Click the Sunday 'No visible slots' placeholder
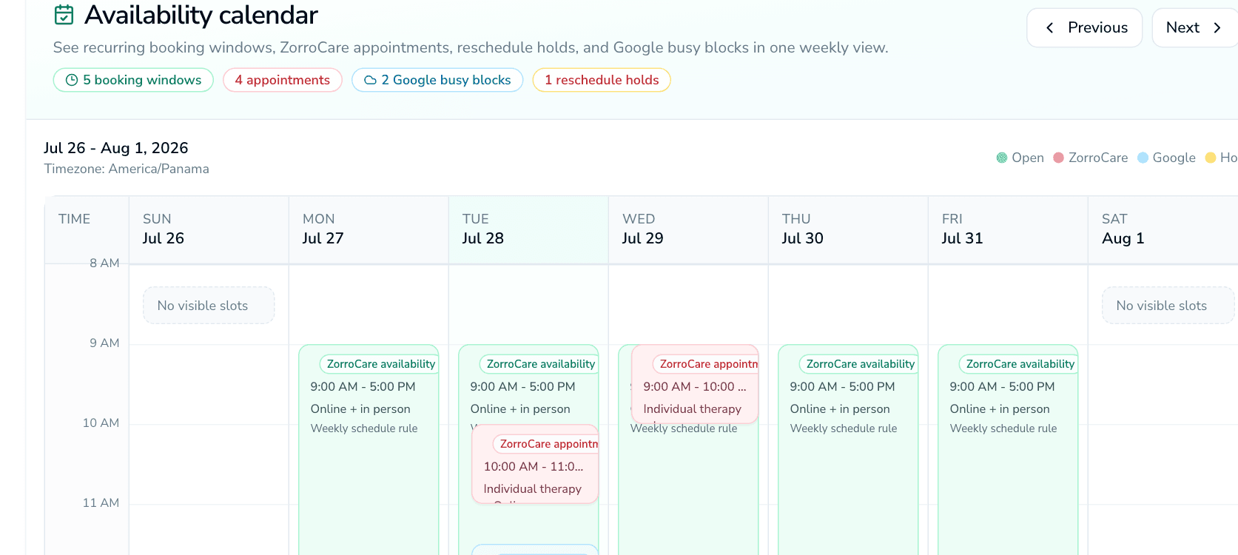Screen dimensions: 1238x555 (209, 306)
